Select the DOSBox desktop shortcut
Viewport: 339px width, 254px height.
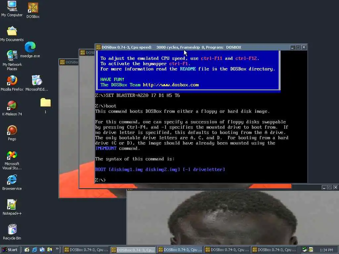click(33, 10)
